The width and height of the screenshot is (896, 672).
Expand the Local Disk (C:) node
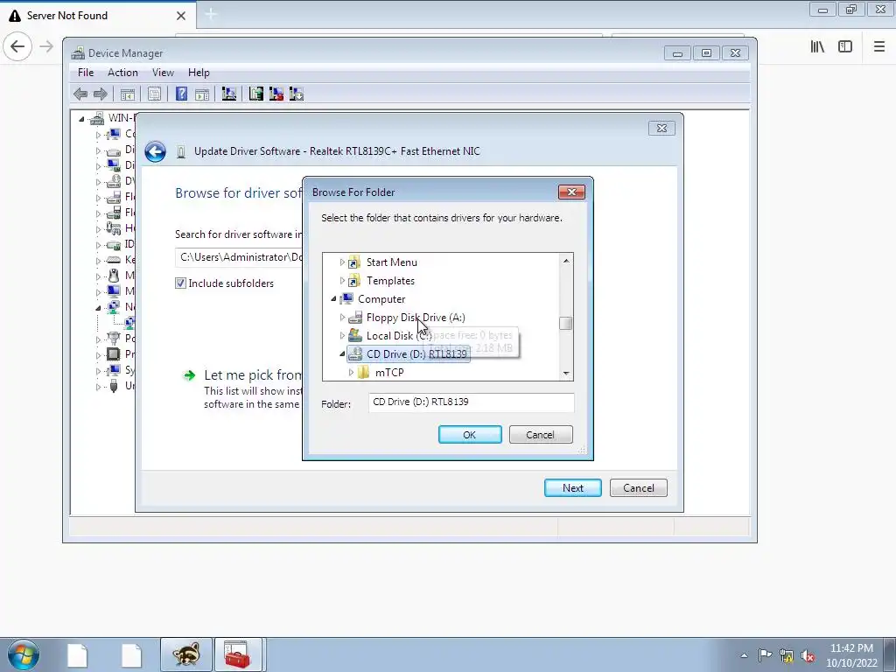(342, 335)
